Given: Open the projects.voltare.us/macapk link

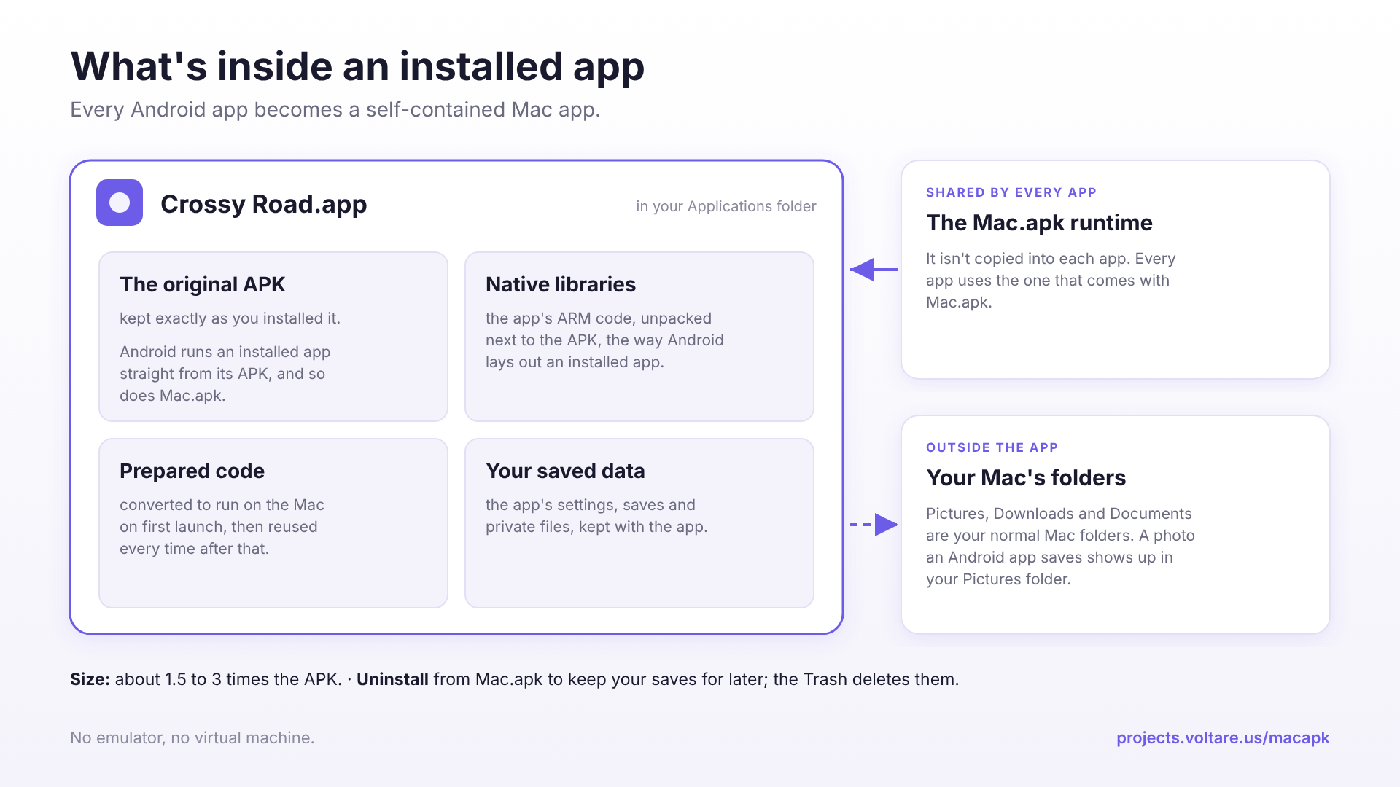Looking at the screenshot, I should point(1223,737).
